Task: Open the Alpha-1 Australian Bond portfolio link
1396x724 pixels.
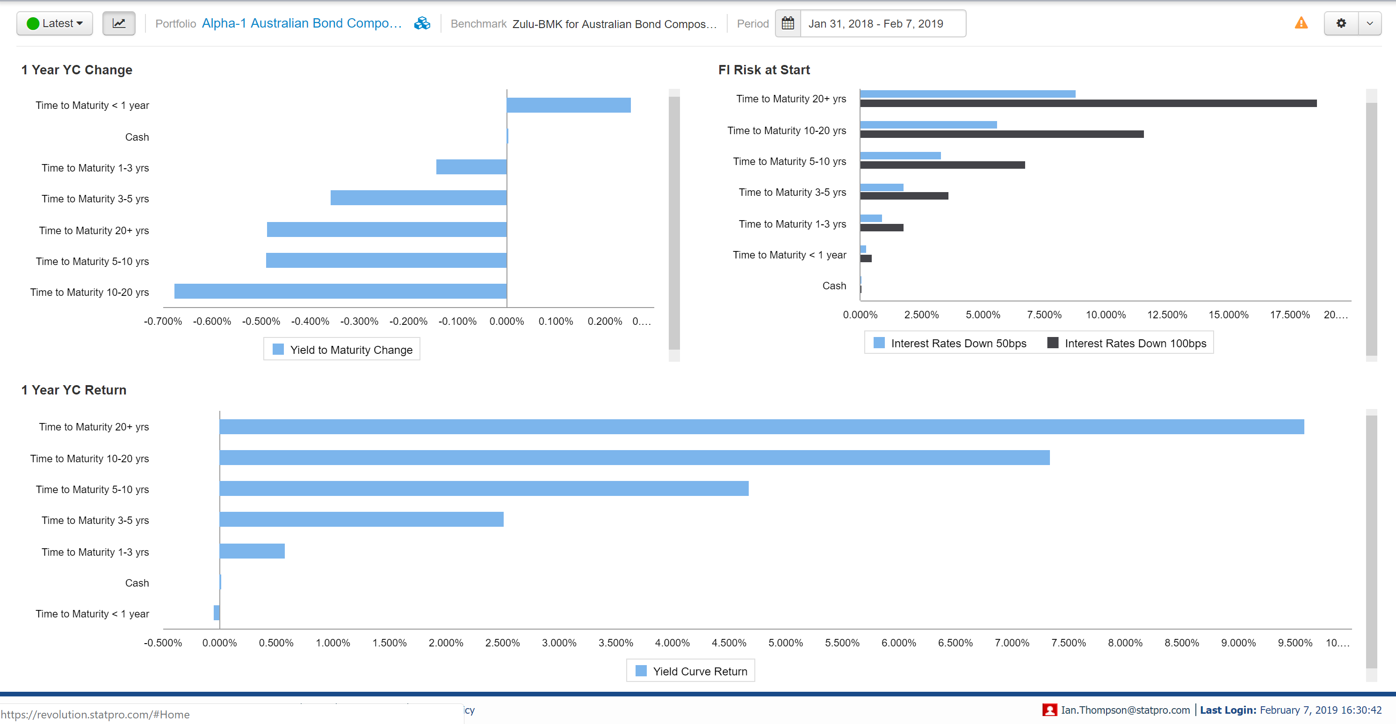Action: click(x=301, y=23)
